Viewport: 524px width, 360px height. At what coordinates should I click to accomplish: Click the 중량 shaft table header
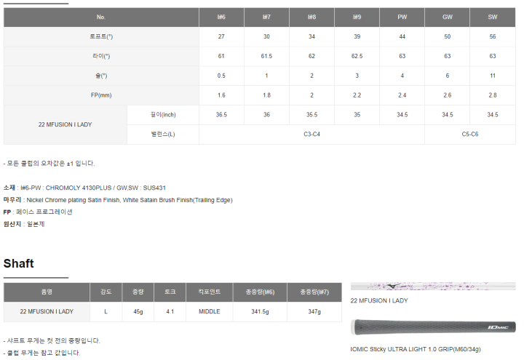pos(138,292)
